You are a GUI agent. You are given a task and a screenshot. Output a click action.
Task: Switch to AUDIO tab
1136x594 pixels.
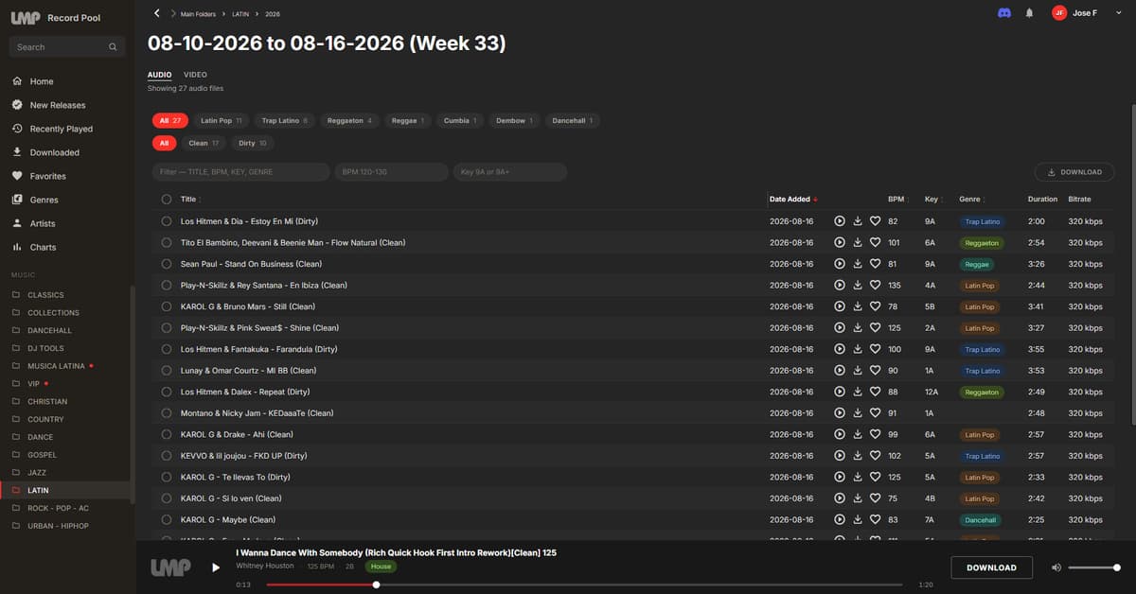[159, 75]
